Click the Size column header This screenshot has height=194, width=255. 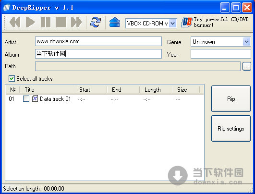(186, 90)
